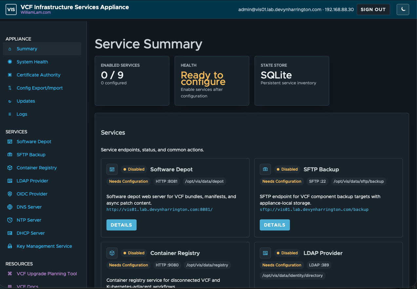Click the Summary home icon in sidebar

coord(10,49)
